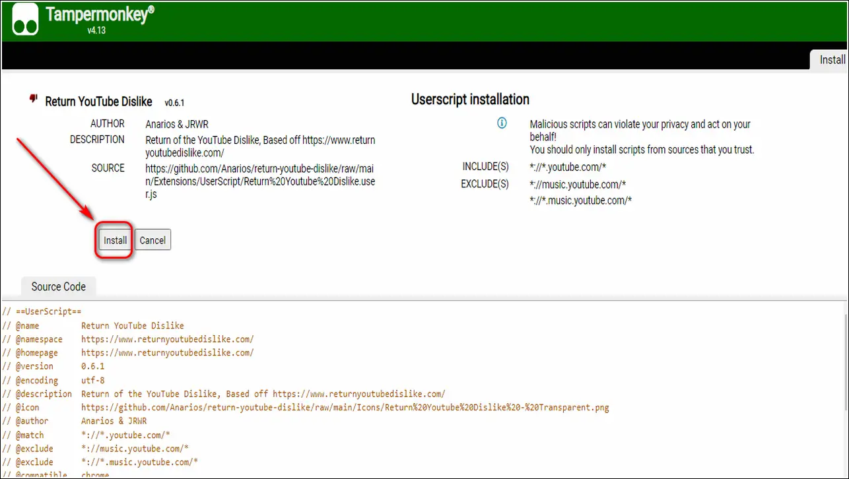Click the version v0.6.1 label
This screenshot has height=479, width=849.
pos(174,103)
